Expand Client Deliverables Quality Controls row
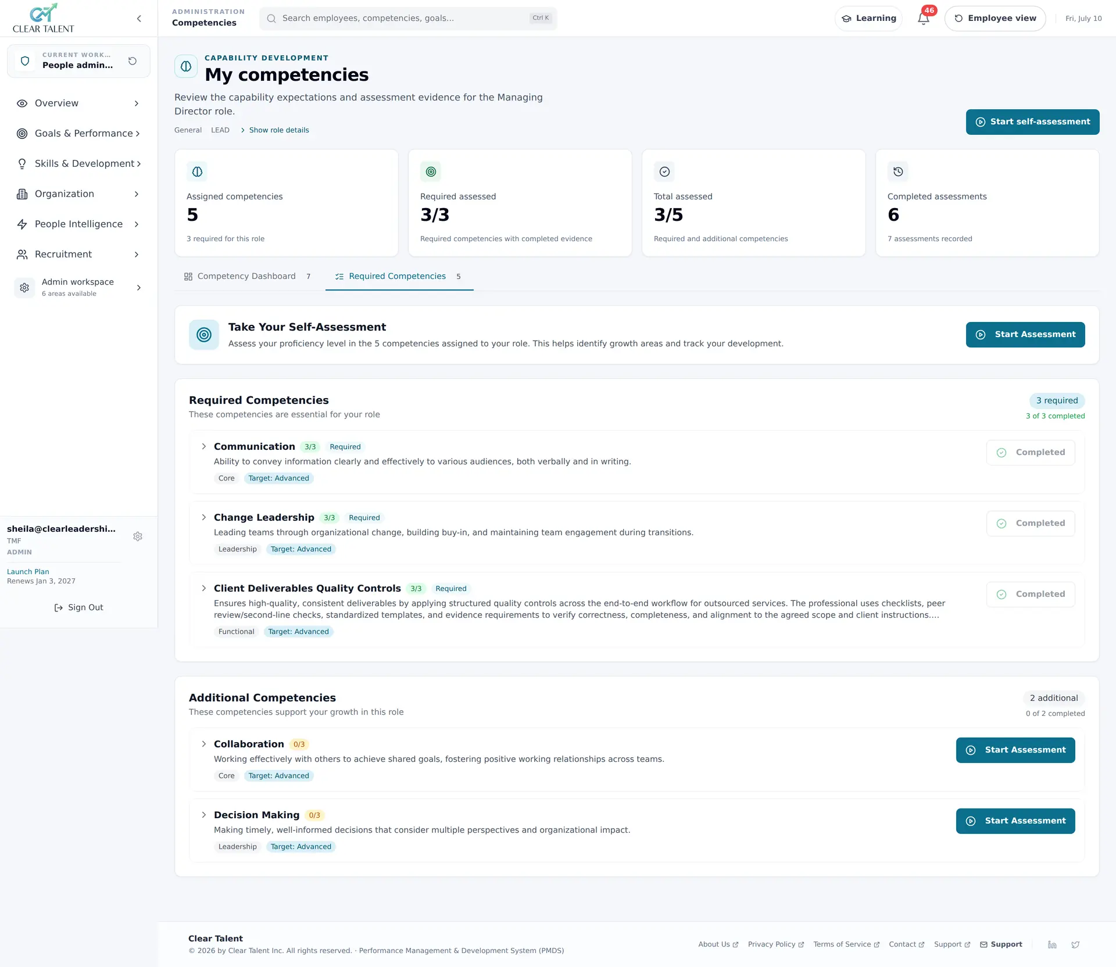This screenshot has width=1116, height=967. (x=204, y=588)
